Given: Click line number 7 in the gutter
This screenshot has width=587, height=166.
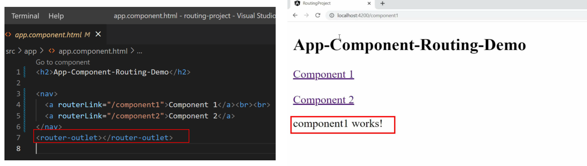Looking at the screenshot, I should pyautogui.click(x=18, y=138).
